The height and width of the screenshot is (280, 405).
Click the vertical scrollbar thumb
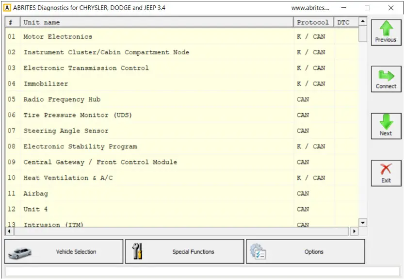363,33
